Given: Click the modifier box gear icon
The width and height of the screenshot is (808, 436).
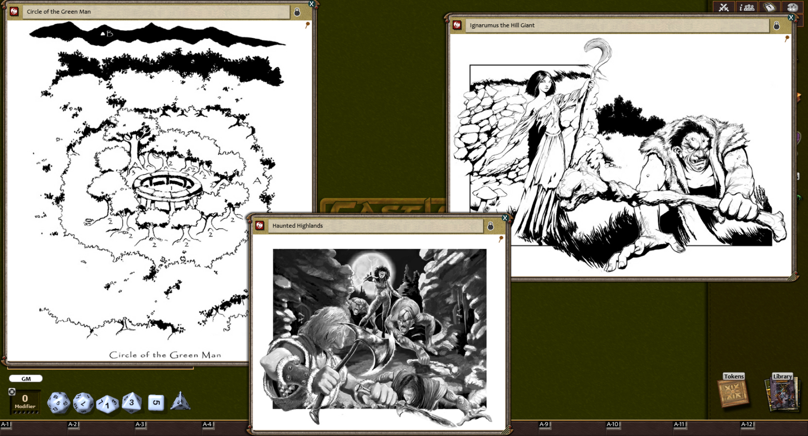Looking at the screenshot, I should pos(12,393).
